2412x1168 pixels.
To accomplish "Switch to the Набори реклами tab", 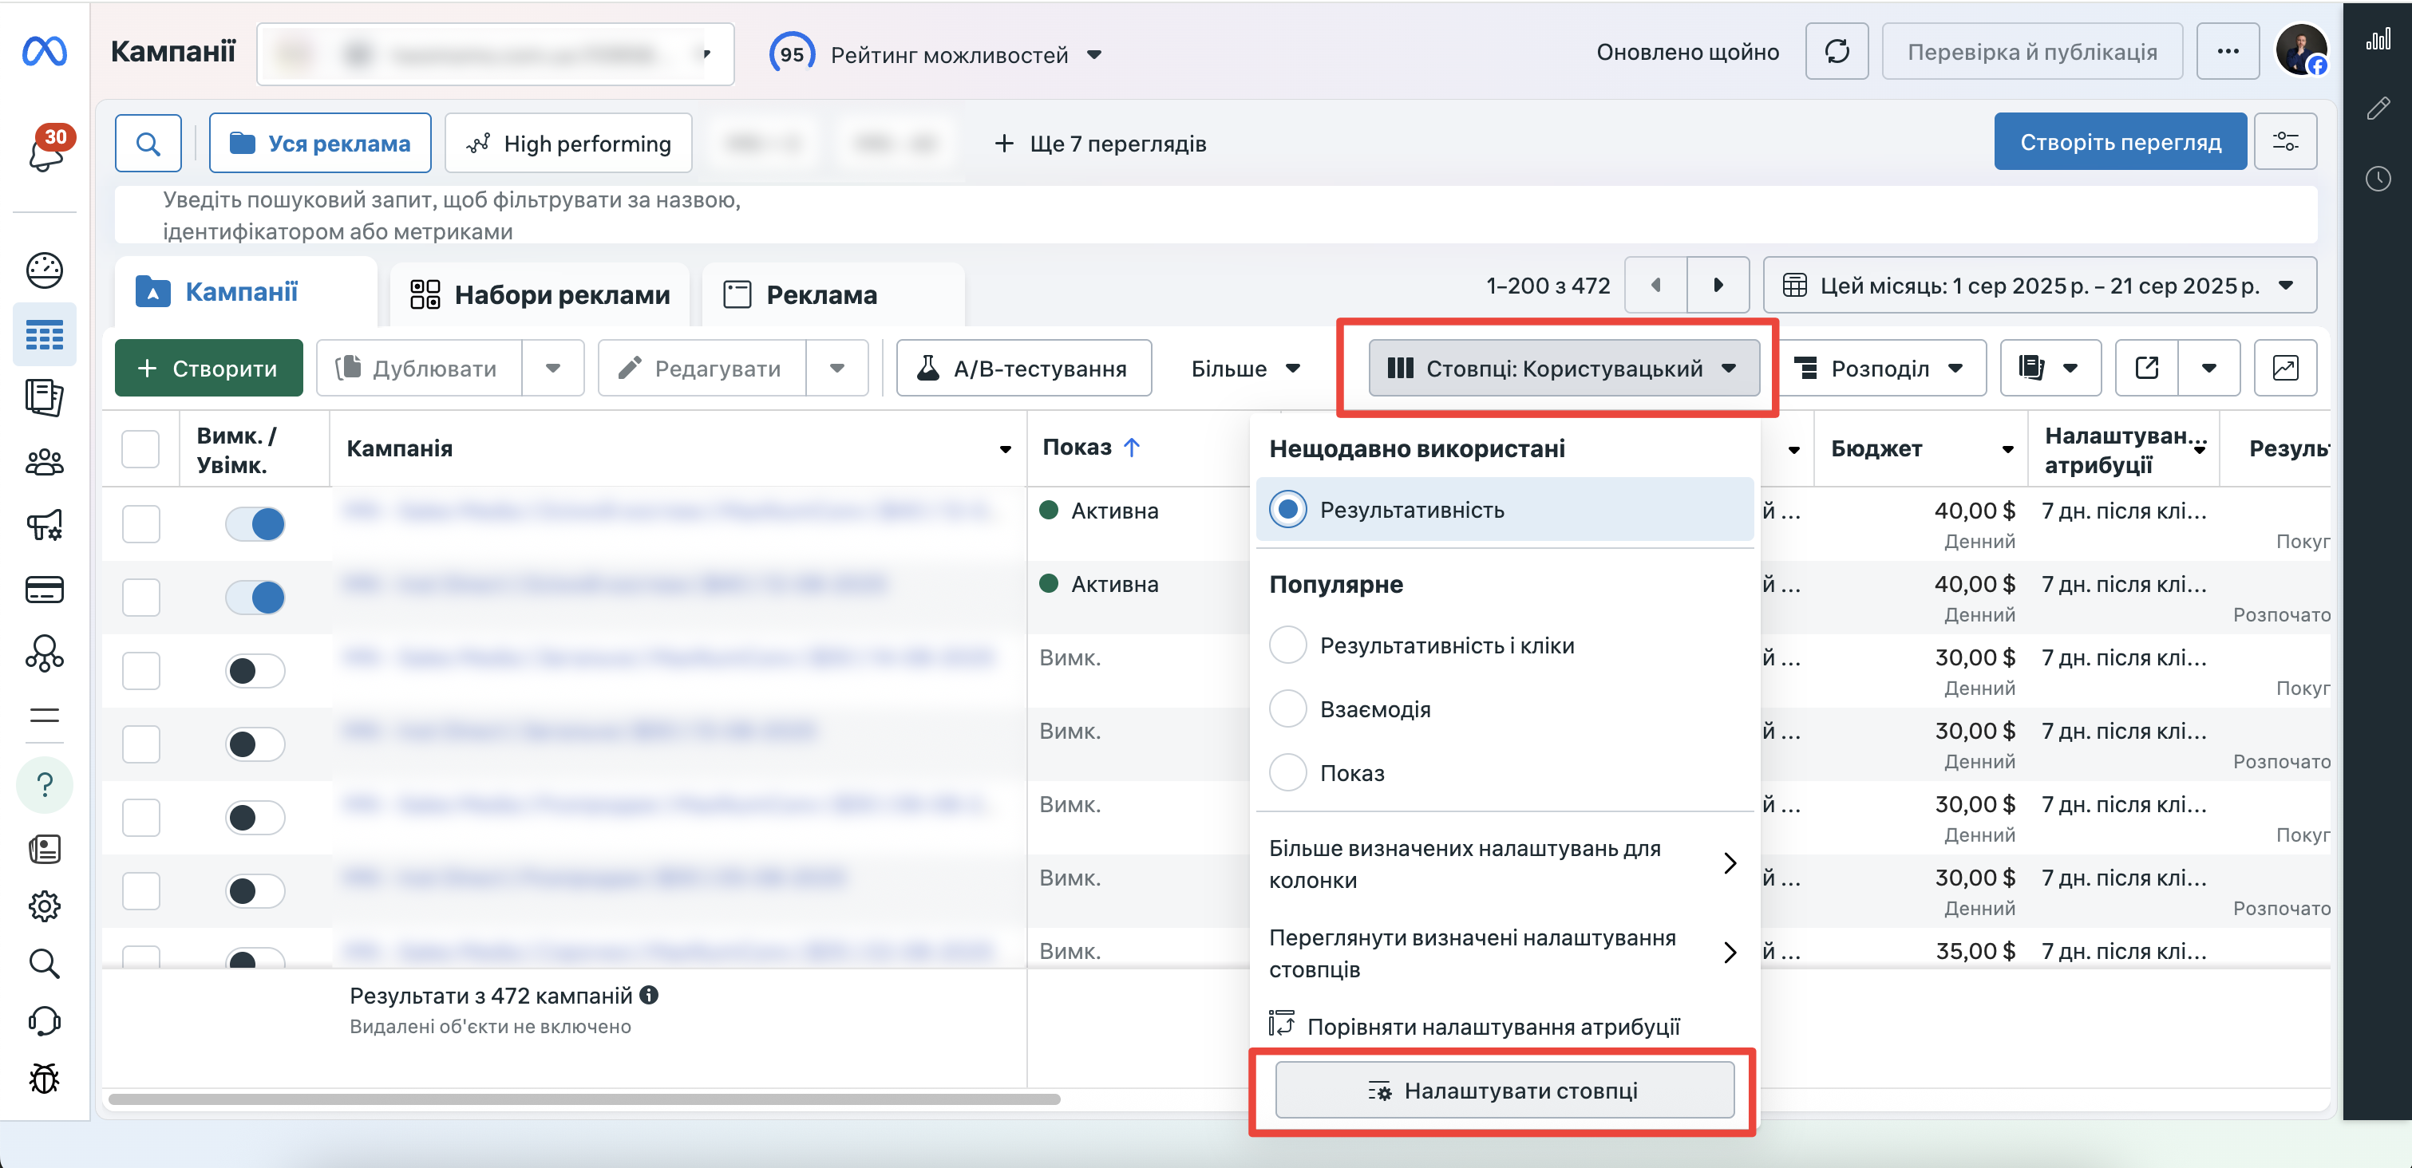I will pos(540,295).
